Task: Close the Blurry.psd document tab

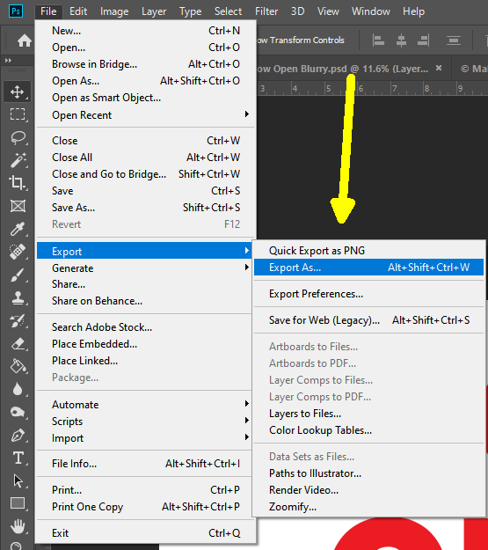Action: 439,68
